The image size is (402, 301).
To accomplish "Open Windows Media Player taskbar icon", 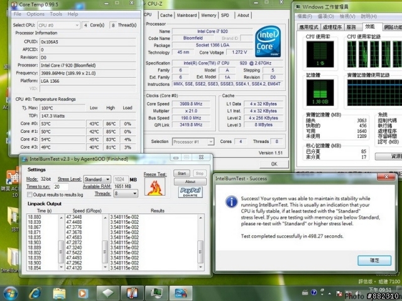I will (x=82, y=293).
